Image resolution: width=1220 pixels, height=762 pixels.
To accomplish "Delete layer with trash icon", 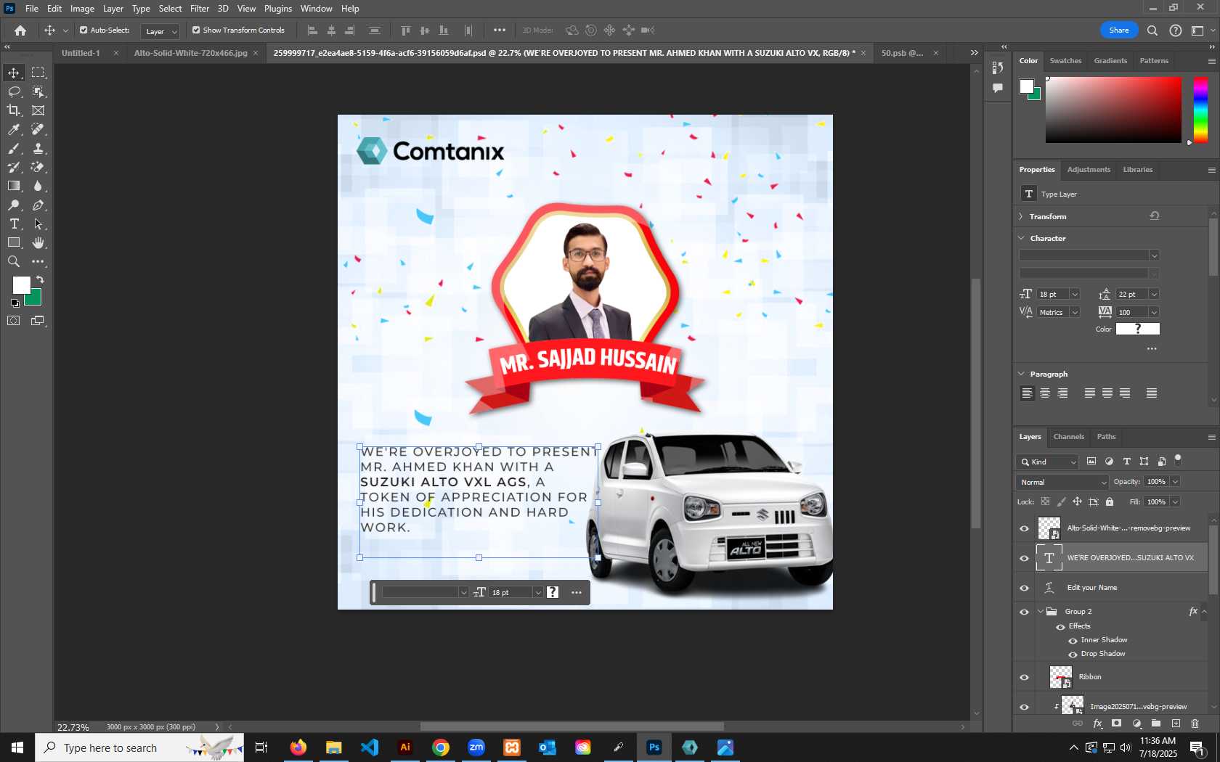I will point(1195,724).
